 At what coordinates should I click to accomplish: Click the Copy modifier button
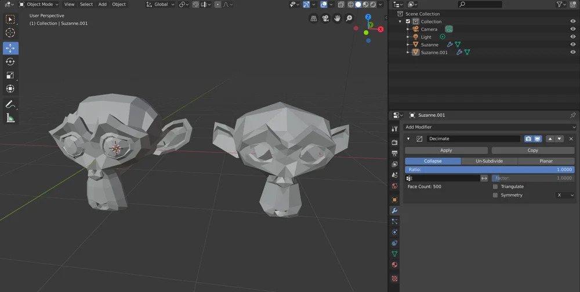tap(532, 150)
